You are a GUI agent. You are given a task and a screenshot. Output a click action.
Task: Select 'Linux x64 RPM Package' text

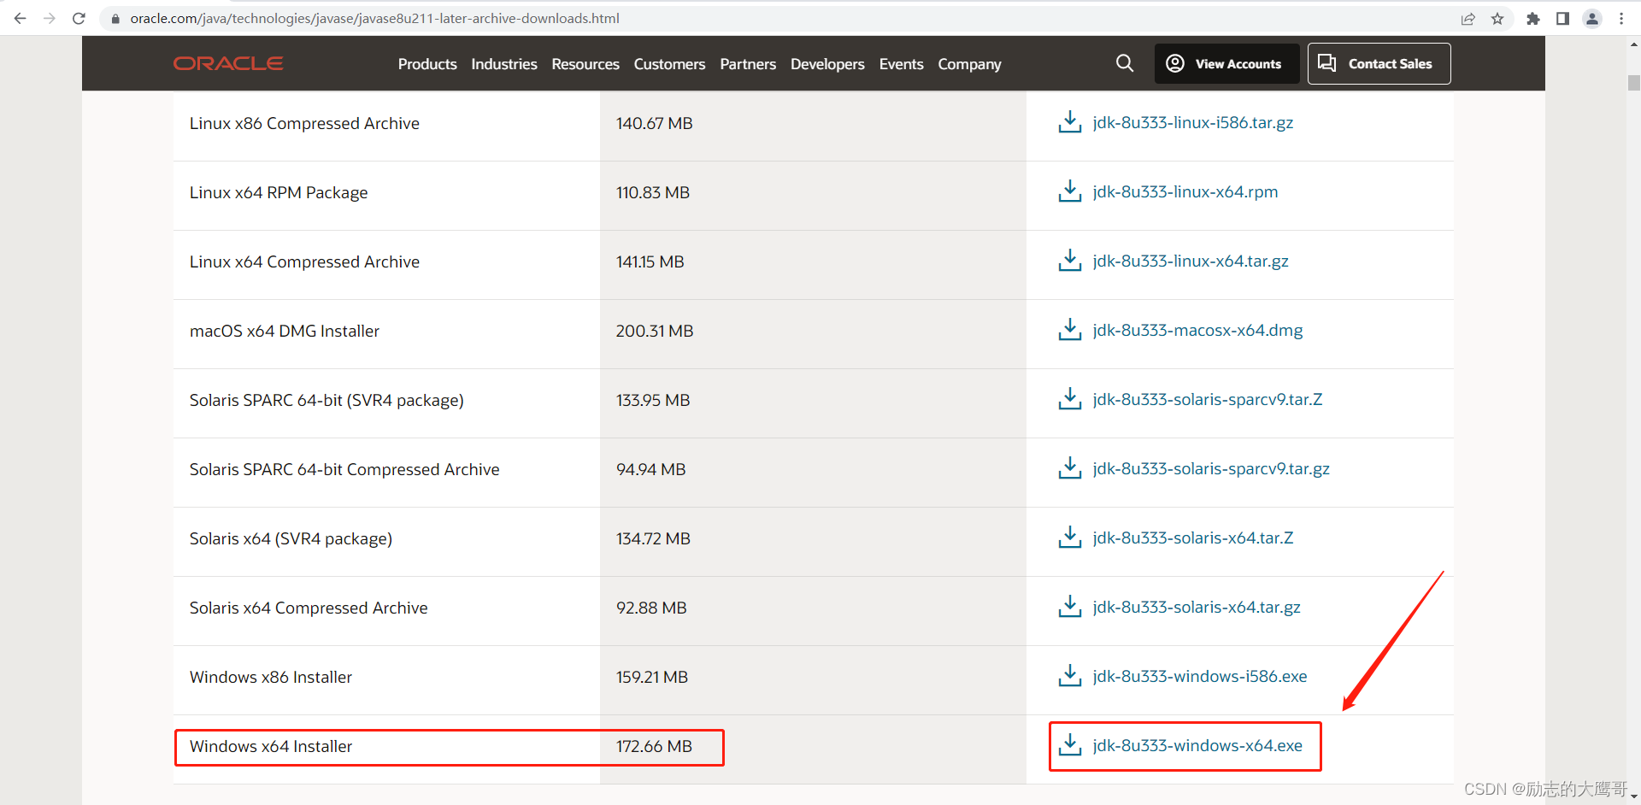(x=279, y=192)
